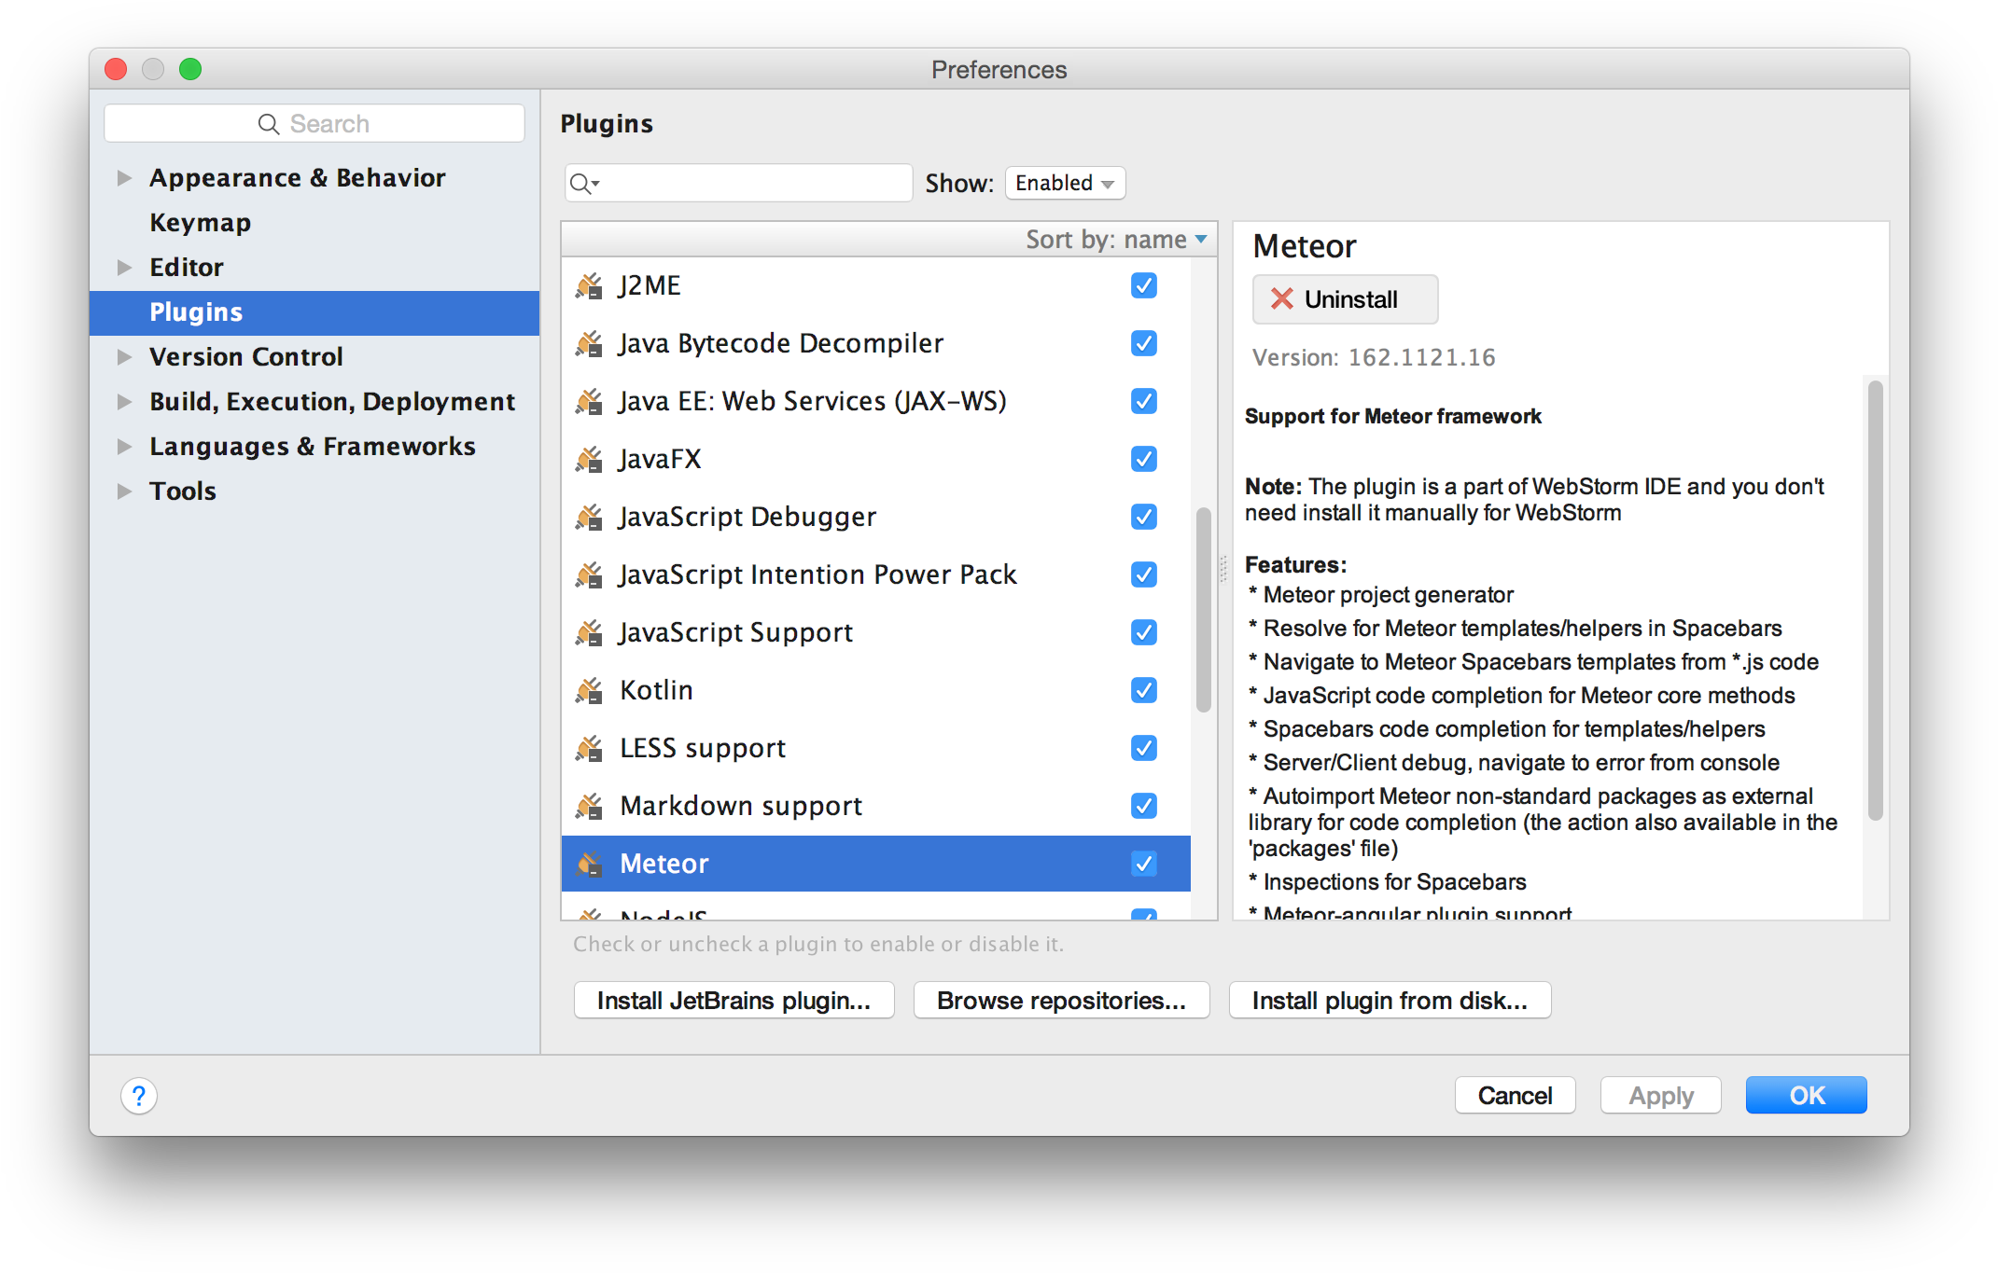Toggle the LESS support checkbox
The image size is (1998, 1273).
[1143, 748]
